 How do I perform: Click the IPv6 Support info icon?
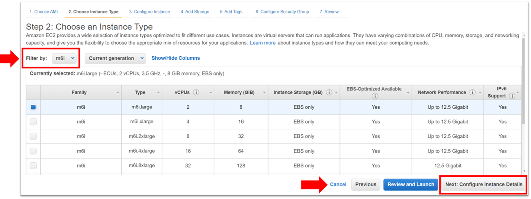coord(512,96)
